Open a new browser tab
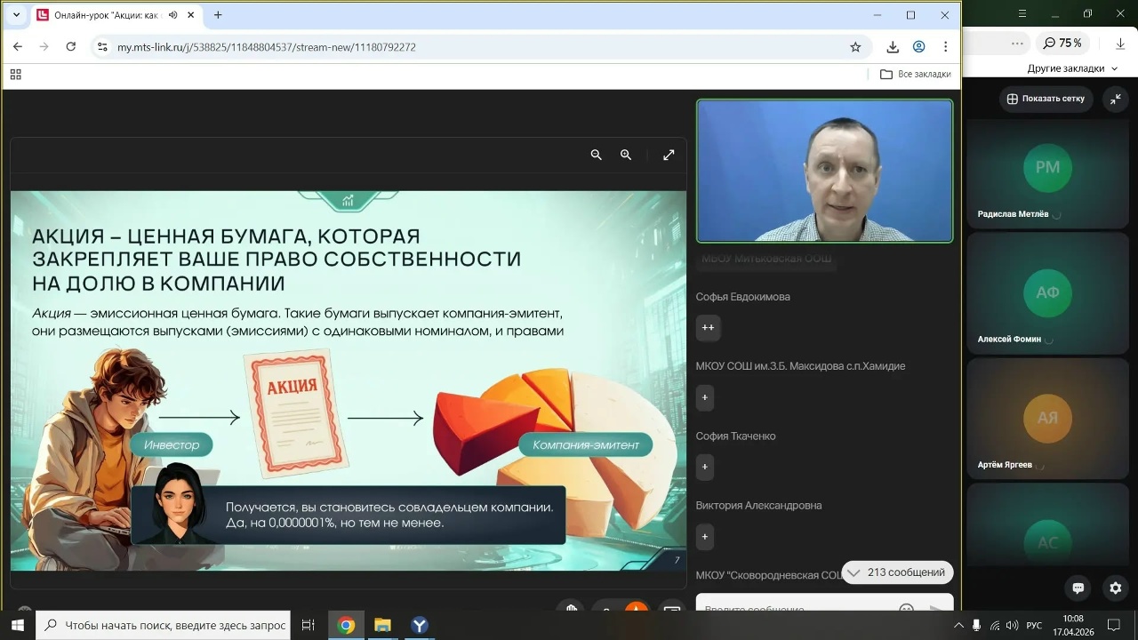This screenshot has width=1138, height=640. click(x=218, y=15)
